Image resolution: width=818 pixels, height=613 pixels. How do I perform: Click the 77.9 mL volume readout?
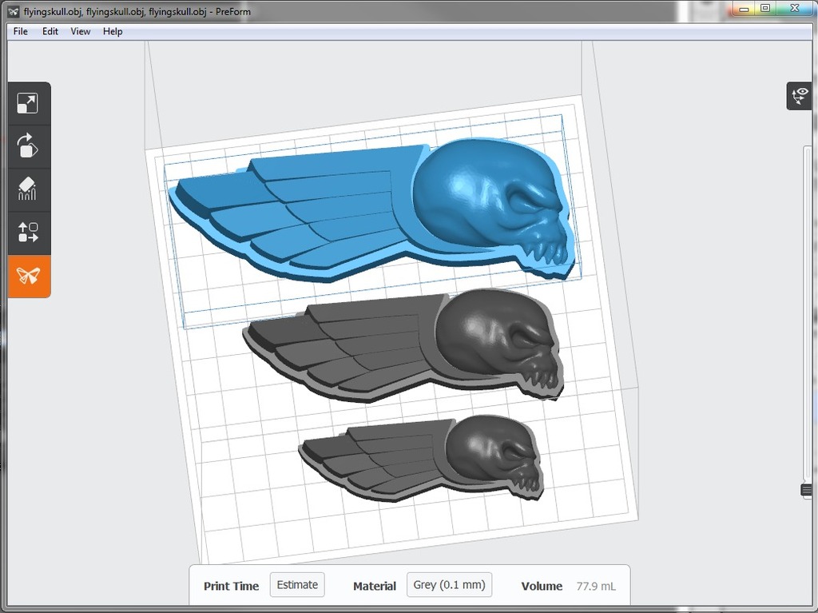tap(596, 586)
